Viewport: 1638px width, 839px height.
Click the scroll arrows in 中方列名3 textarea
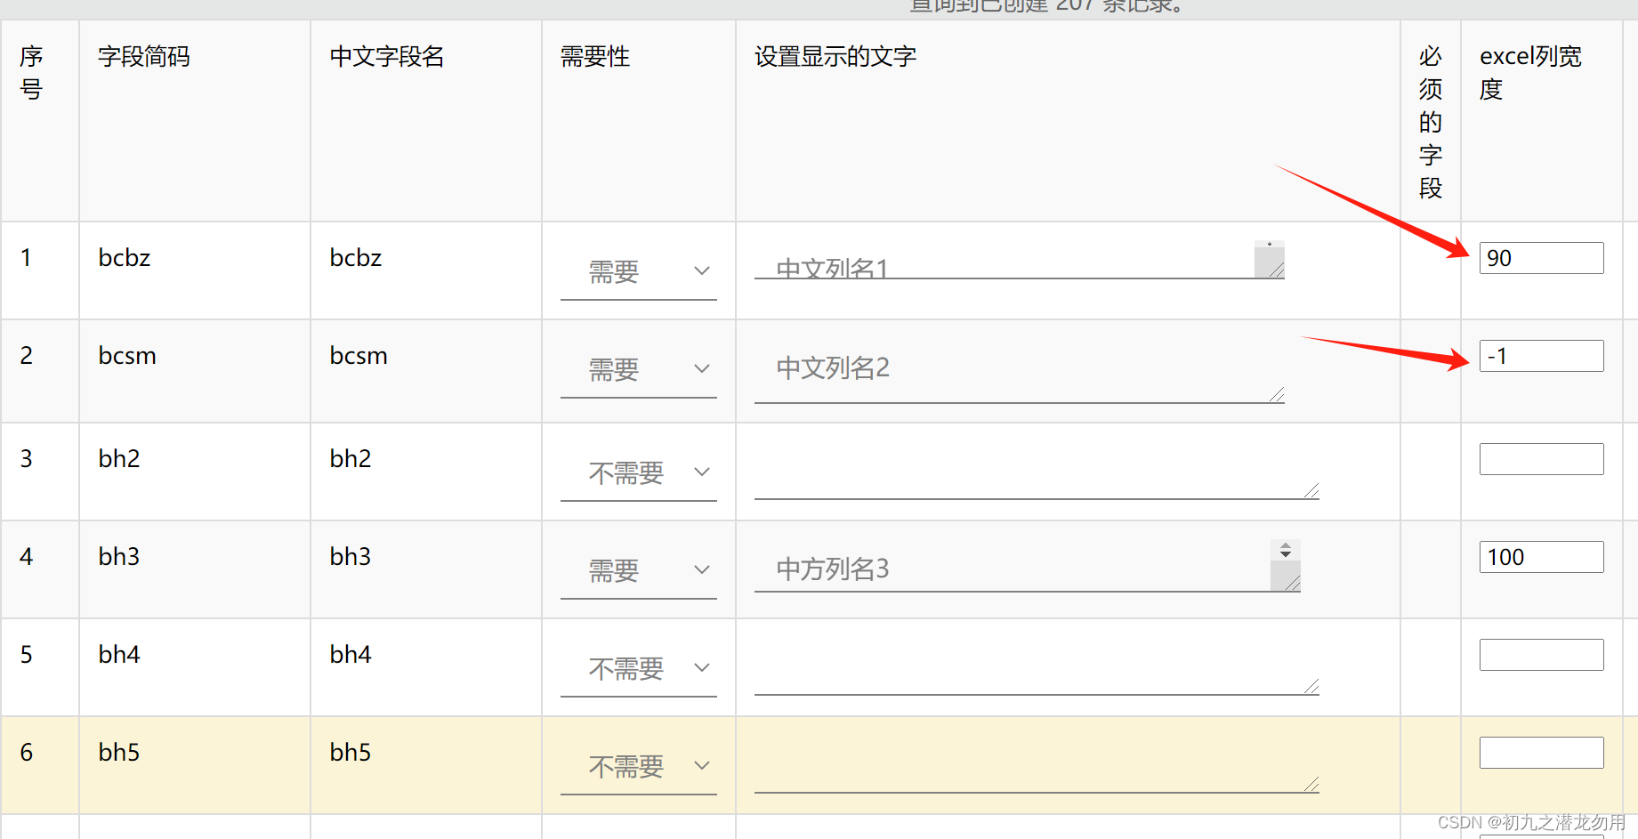pos(1286,551)
